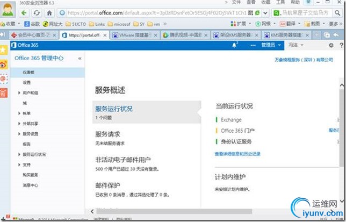Open the 文件 browser menu
Image resolution: width=346 pixels, height=222 pixels.
pyautogui.click(x=236, y=2)
